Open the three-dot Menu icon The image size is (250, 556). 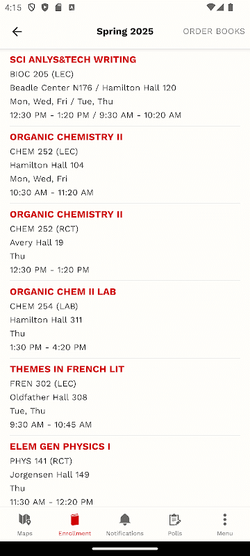click(x=225, y=520)
